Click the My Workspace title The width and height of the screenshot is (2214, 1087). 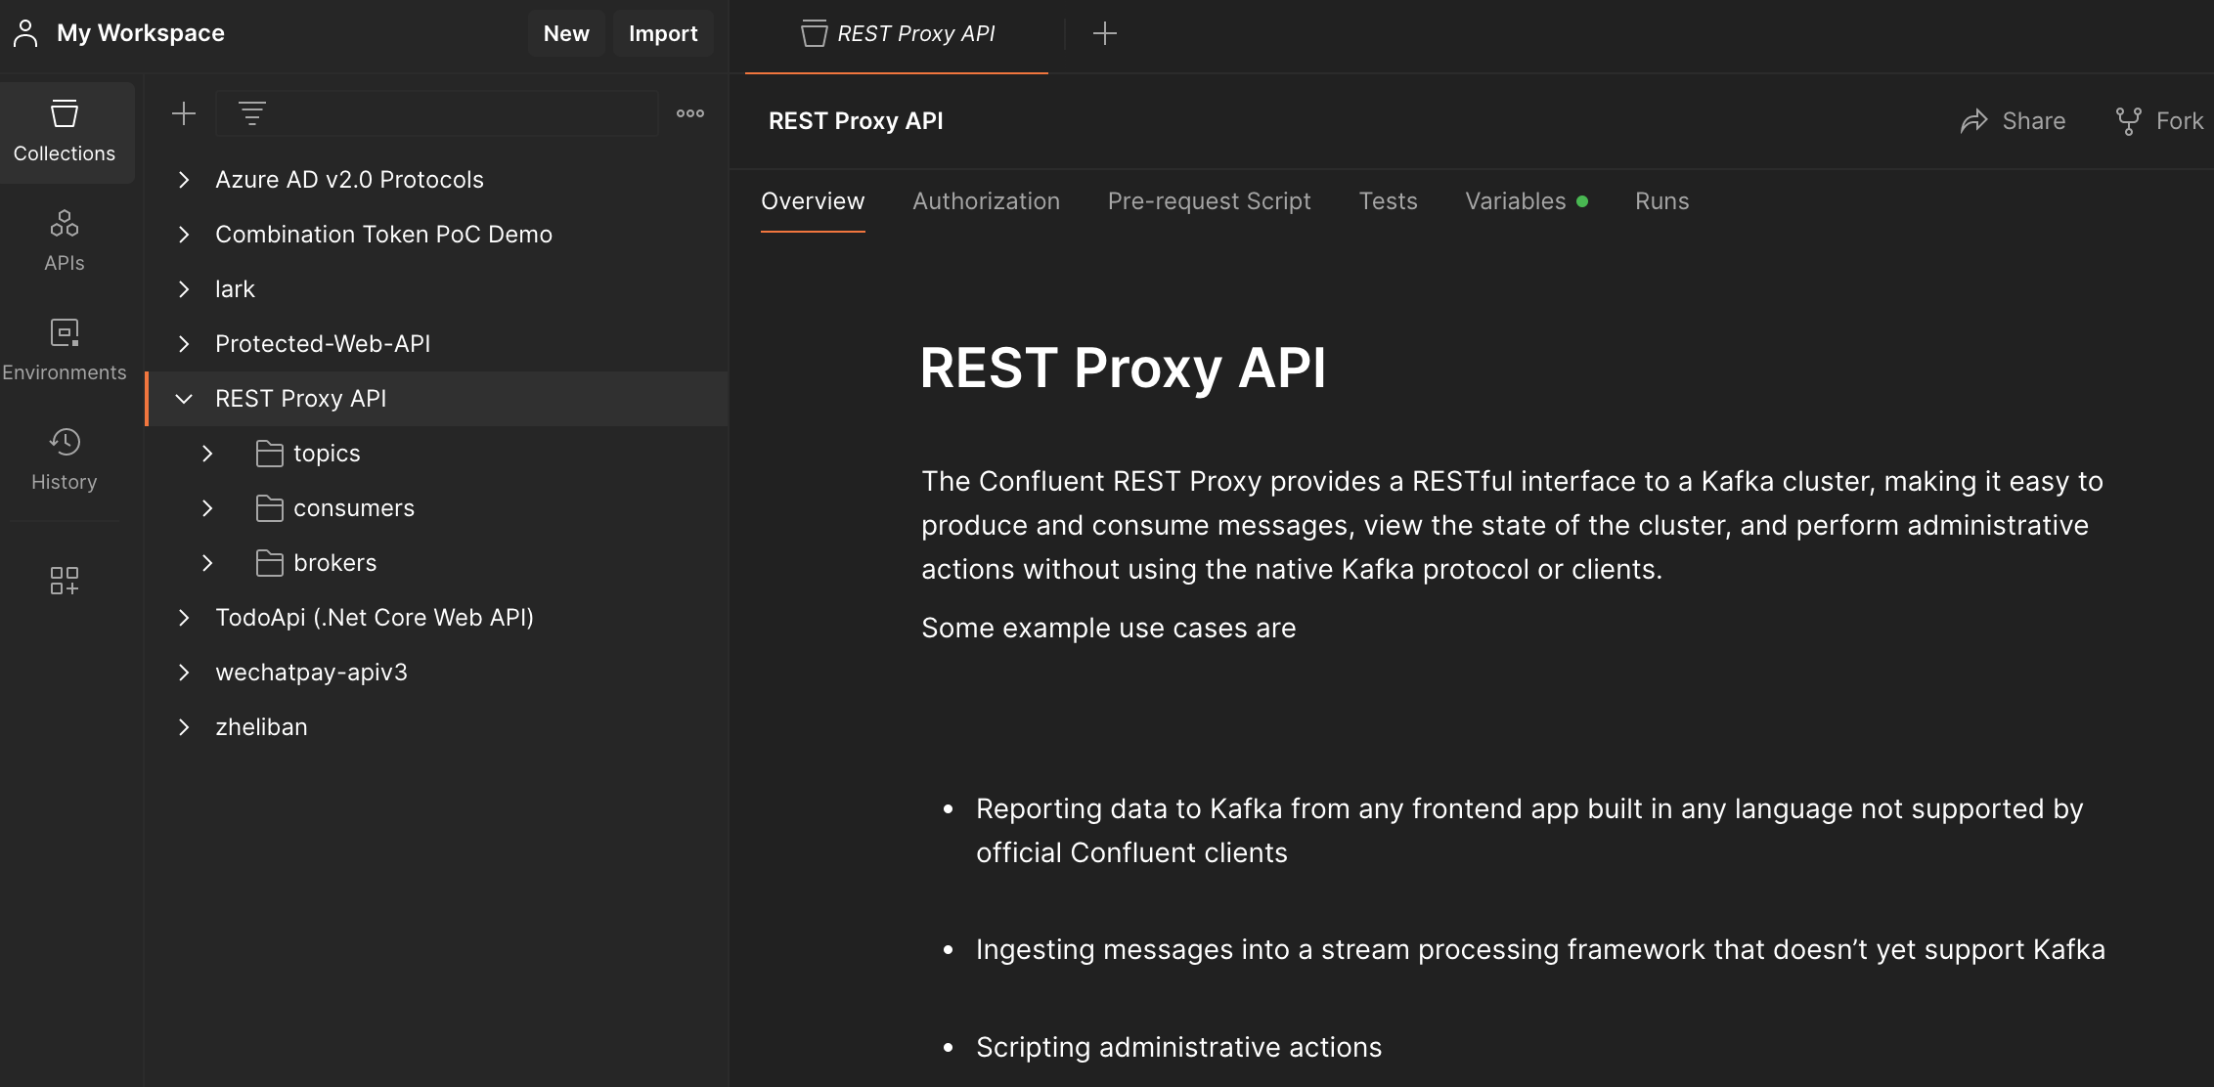coord(141,33)
